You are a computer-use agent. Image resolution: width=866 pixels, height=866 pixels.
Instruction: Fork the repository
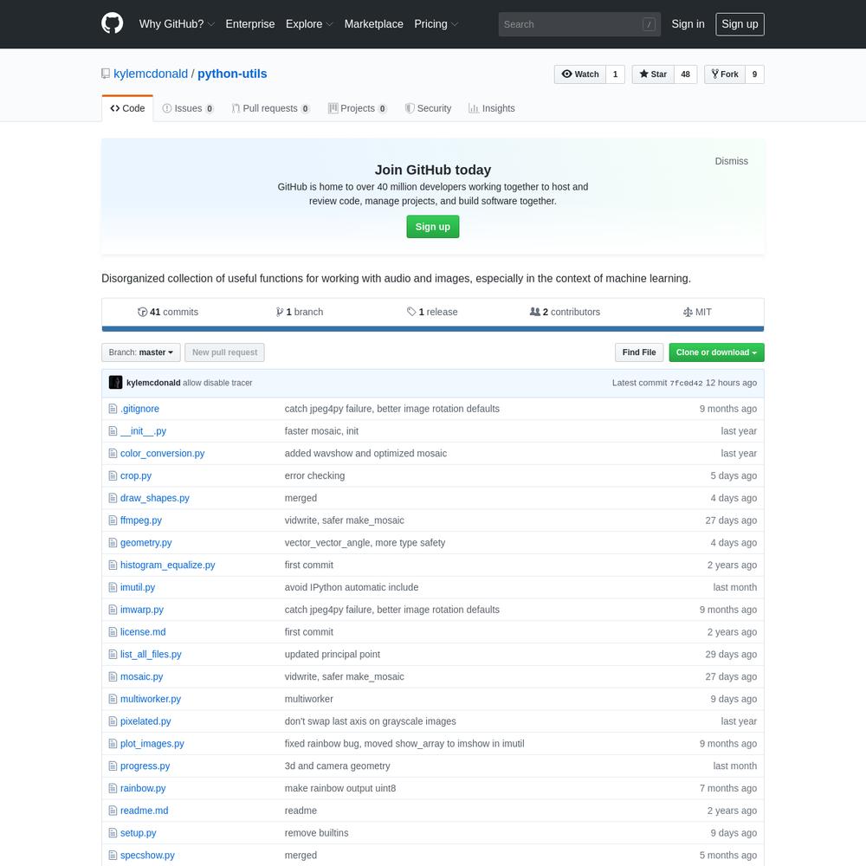coord(725,74)
